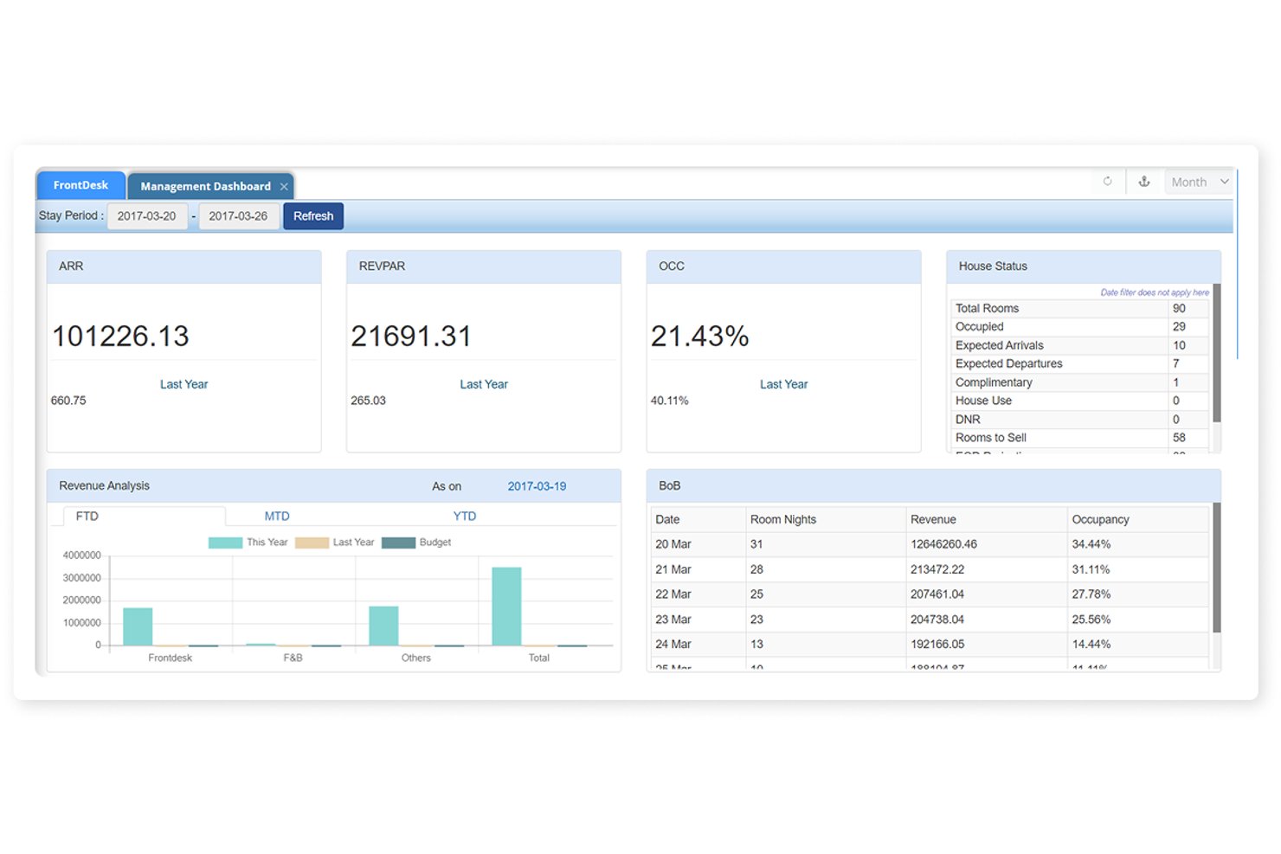The image size is (1281, 854).
Task: Select the Management Dashboard tab
Action: click(x=205, y=186)
